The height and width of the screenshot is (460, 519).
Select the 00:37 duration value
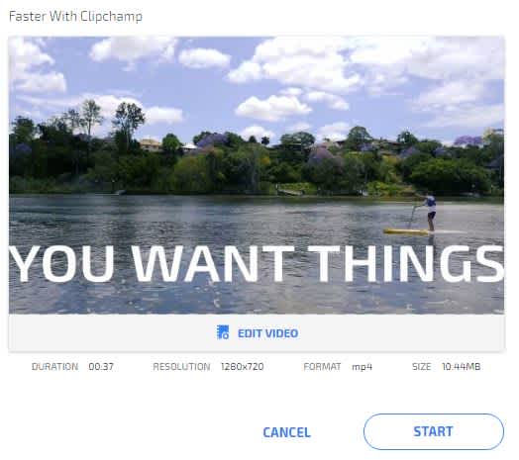click(101, 366)
